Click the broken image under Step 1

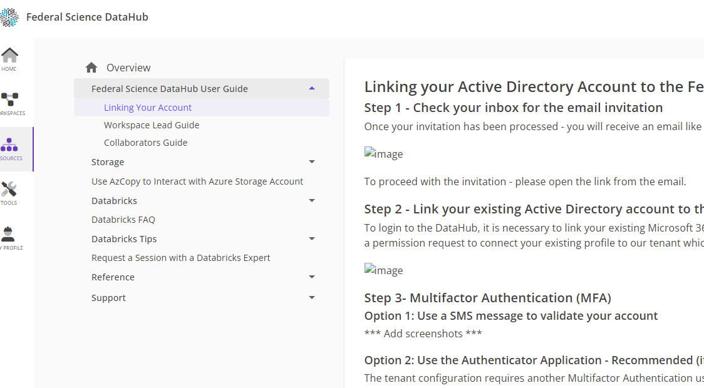click(383, 153)
